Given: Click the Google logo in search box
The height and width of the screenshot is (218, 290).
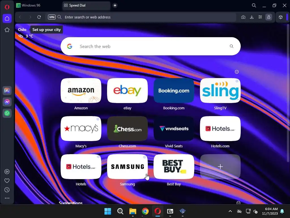Looking at the screenshot, I should coord(70,46).
